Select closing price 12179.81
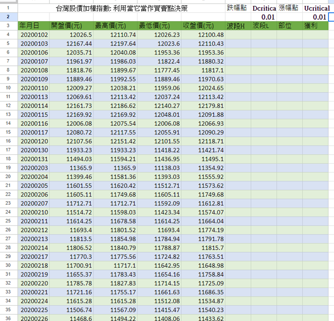The image size is (334, 321). 203,106
